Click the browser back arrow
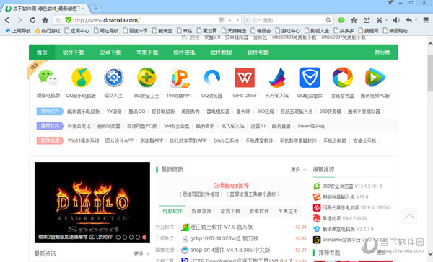This screenshot has width=433, height=262. click(7, 20)
